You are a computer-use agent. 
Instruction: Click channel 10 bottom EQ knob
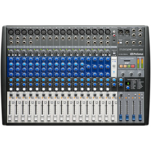pyautogui.click(x=69, y=74)
